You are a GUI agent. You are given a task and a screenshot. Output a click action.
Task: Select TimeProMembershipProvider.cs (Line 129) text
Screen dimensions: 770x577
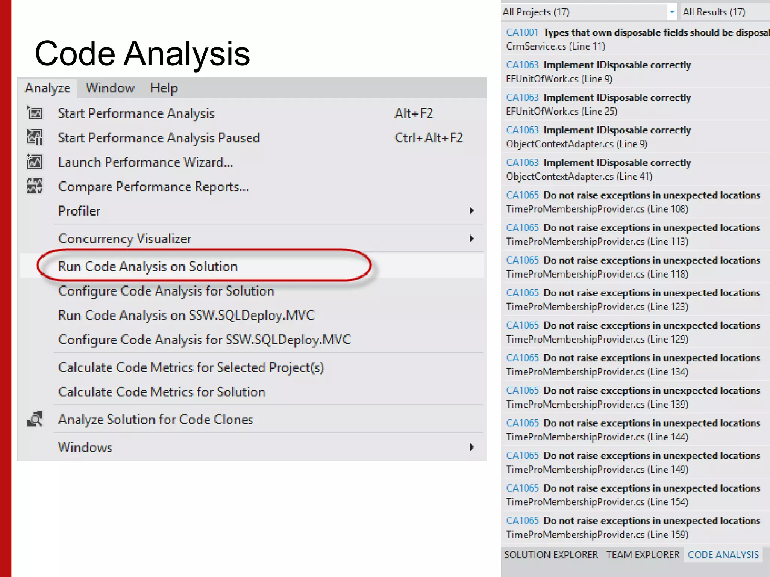pyautogui.click(x=597, y=339)
